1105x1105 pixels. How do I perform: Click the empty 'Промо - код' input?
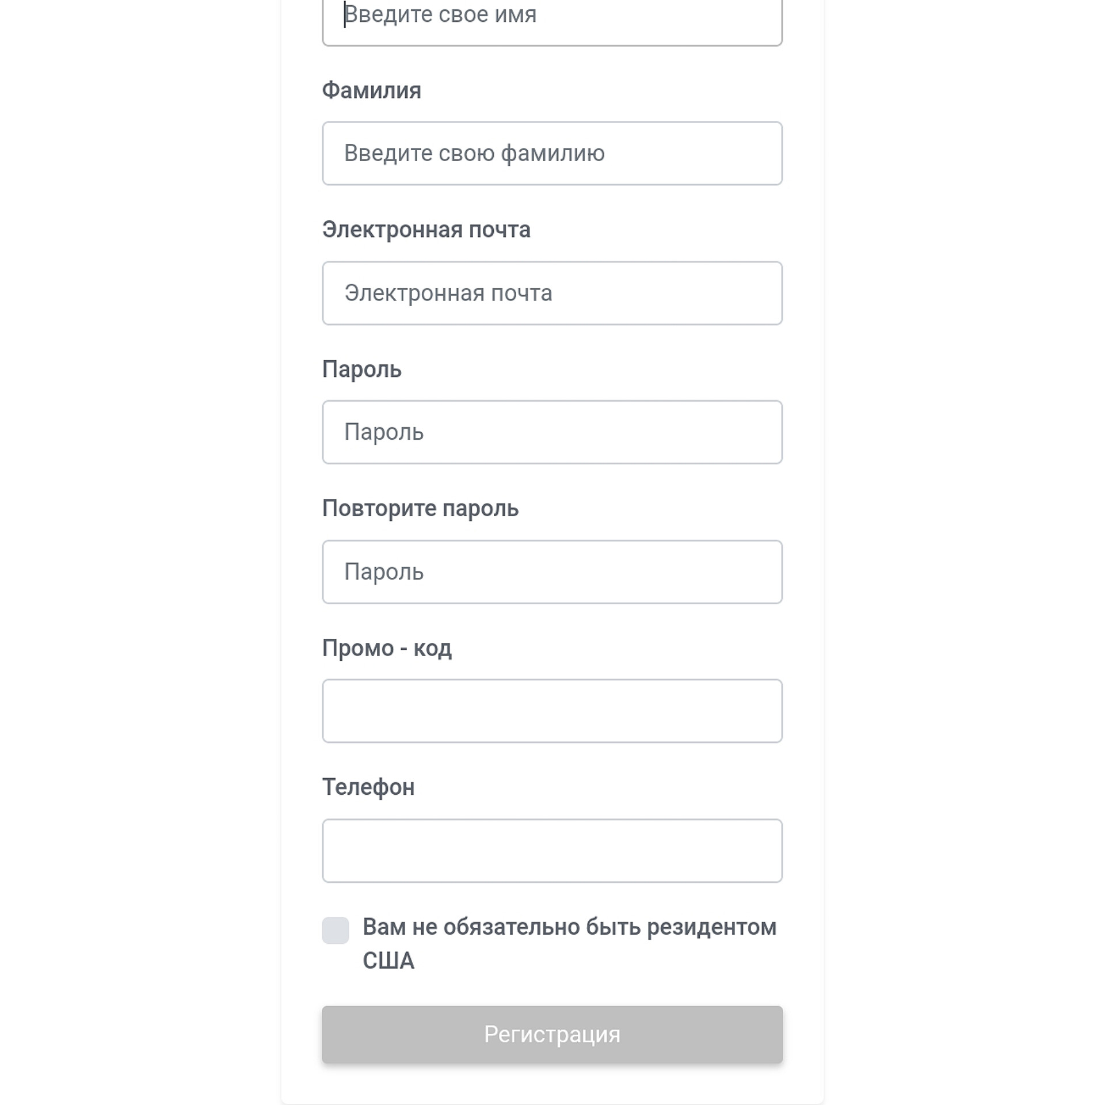(552, 711)
